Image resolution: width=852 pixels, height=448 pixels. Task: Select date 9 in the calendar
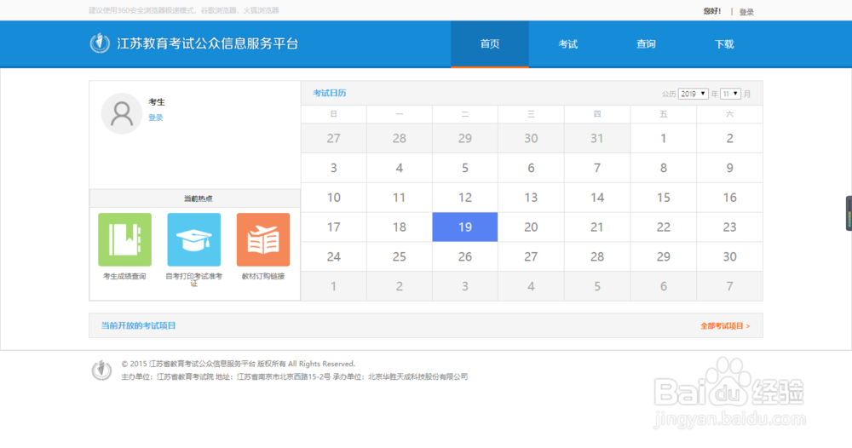click(x=730, y=168)
